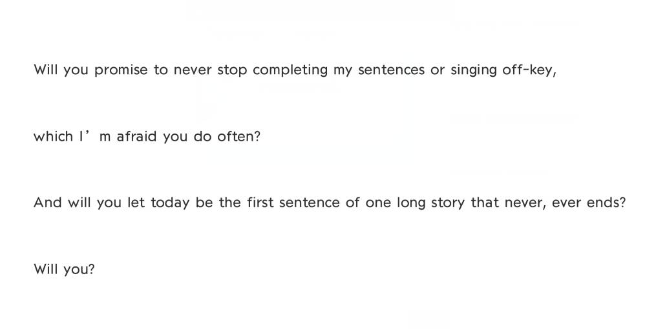Click the word "which" starting second line
Screen dimensions: 645x329
pyautogui.click(x=53, y=137)
